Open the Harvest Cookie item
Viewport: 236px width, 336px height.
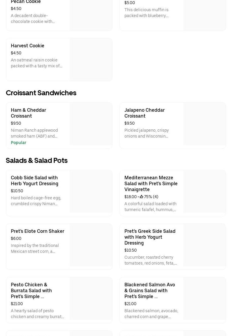pos(28,46)
